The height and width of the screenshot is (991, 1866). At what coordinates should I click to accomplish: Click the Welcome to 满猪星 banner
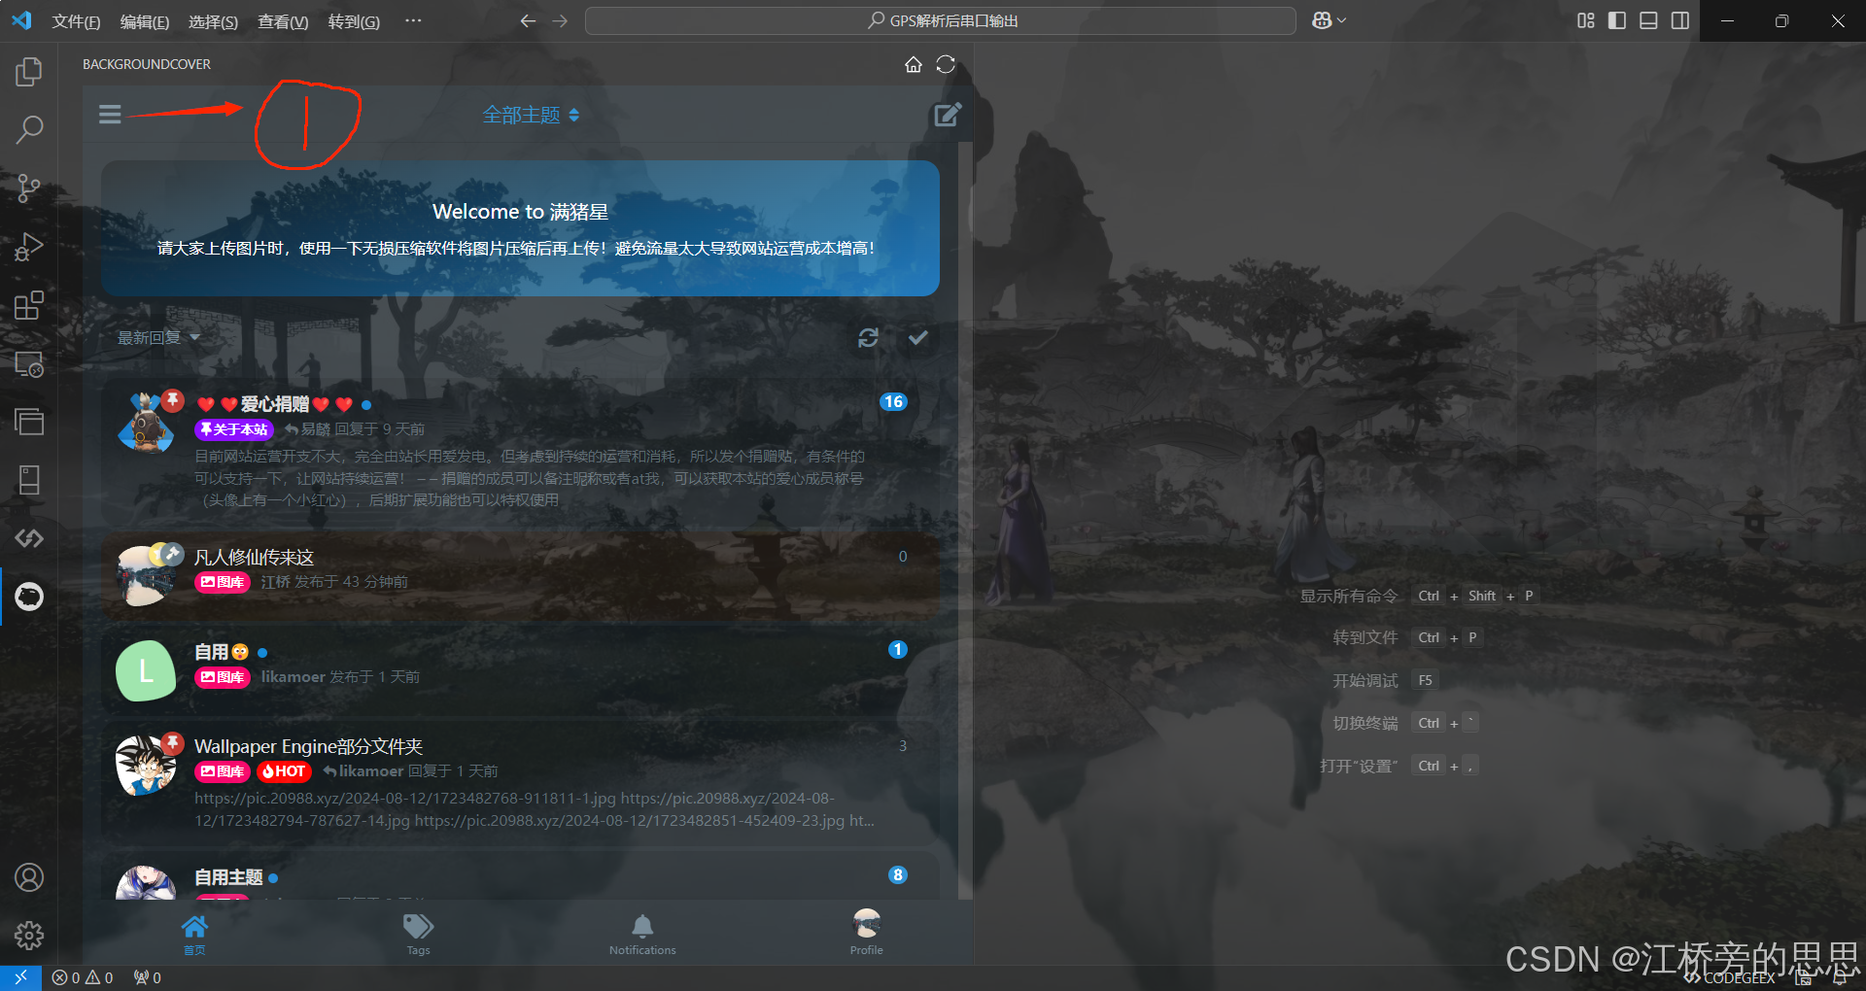[x=520, y=228]
